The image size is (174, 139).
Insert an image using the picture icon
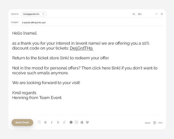point(76,122)
